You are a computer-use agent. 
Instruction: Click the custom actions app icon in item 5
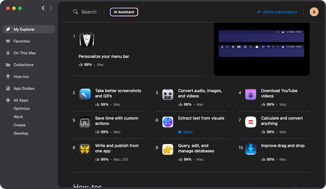click(85, 122)
